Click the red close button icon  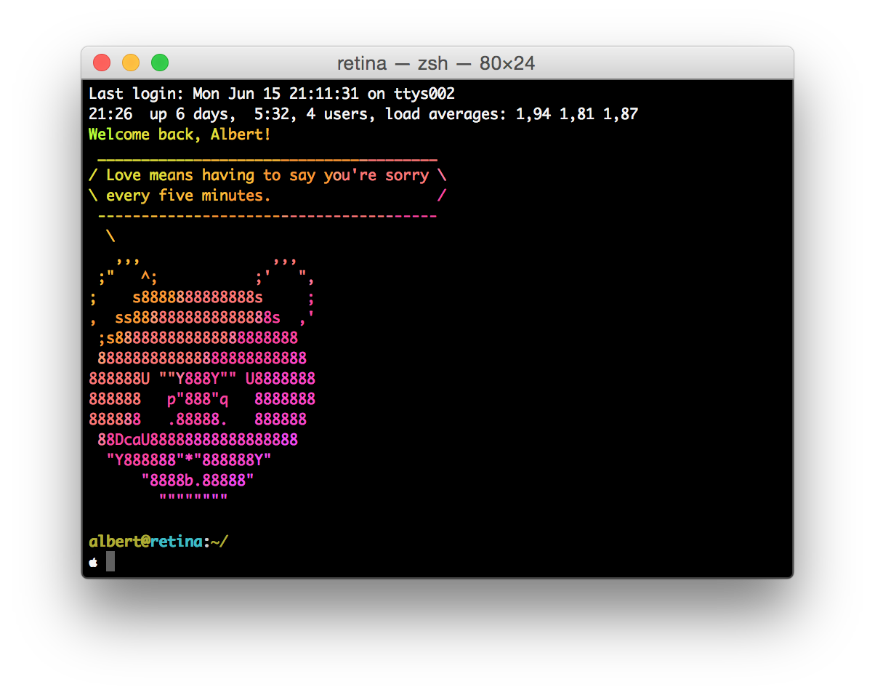click(x=102, y=63)
